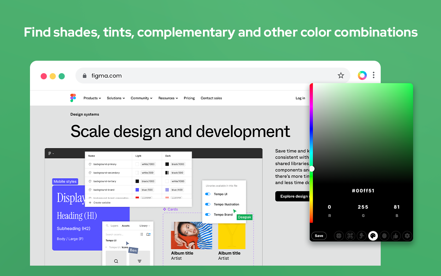This screenshot has width=441, height=276.
Task: Click the Log in link
Action: click(x=300, y=98)
